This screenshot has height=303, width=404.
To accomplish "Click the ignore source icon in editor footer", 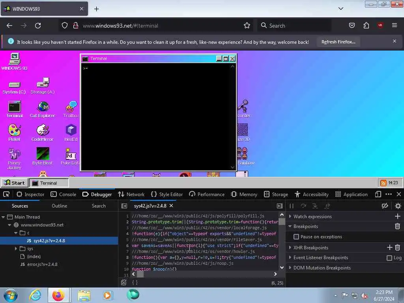I will pyautogui.click(x=123, y=282).
